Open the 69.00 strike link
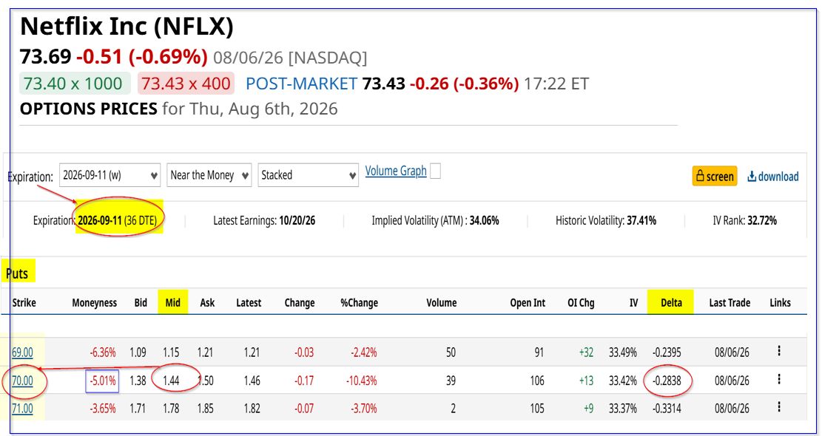The width and height of the screenshot is (822, 436). coord(22,352)
